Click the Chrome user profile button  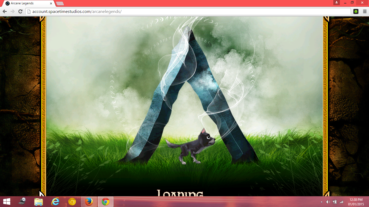click(x=337, y=2)
